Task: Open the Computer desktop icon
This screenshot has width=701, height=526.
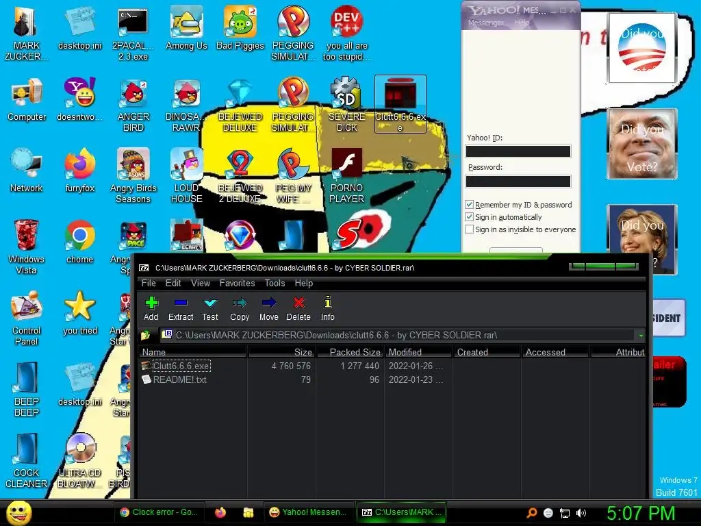Action: click(27, 99)
